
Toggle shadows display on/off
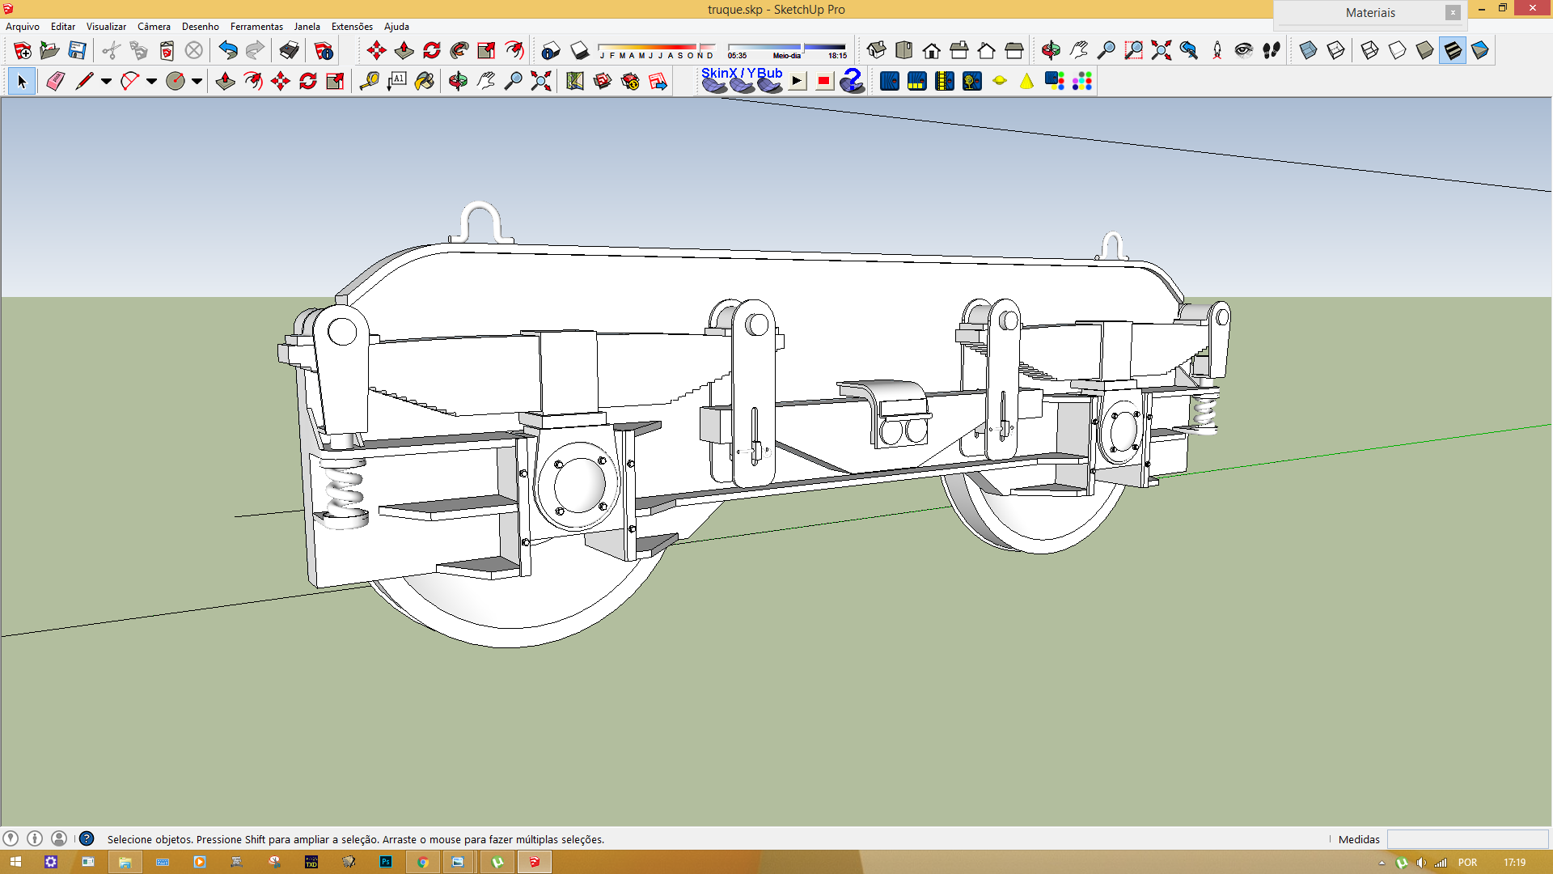(x=580, y=50)
